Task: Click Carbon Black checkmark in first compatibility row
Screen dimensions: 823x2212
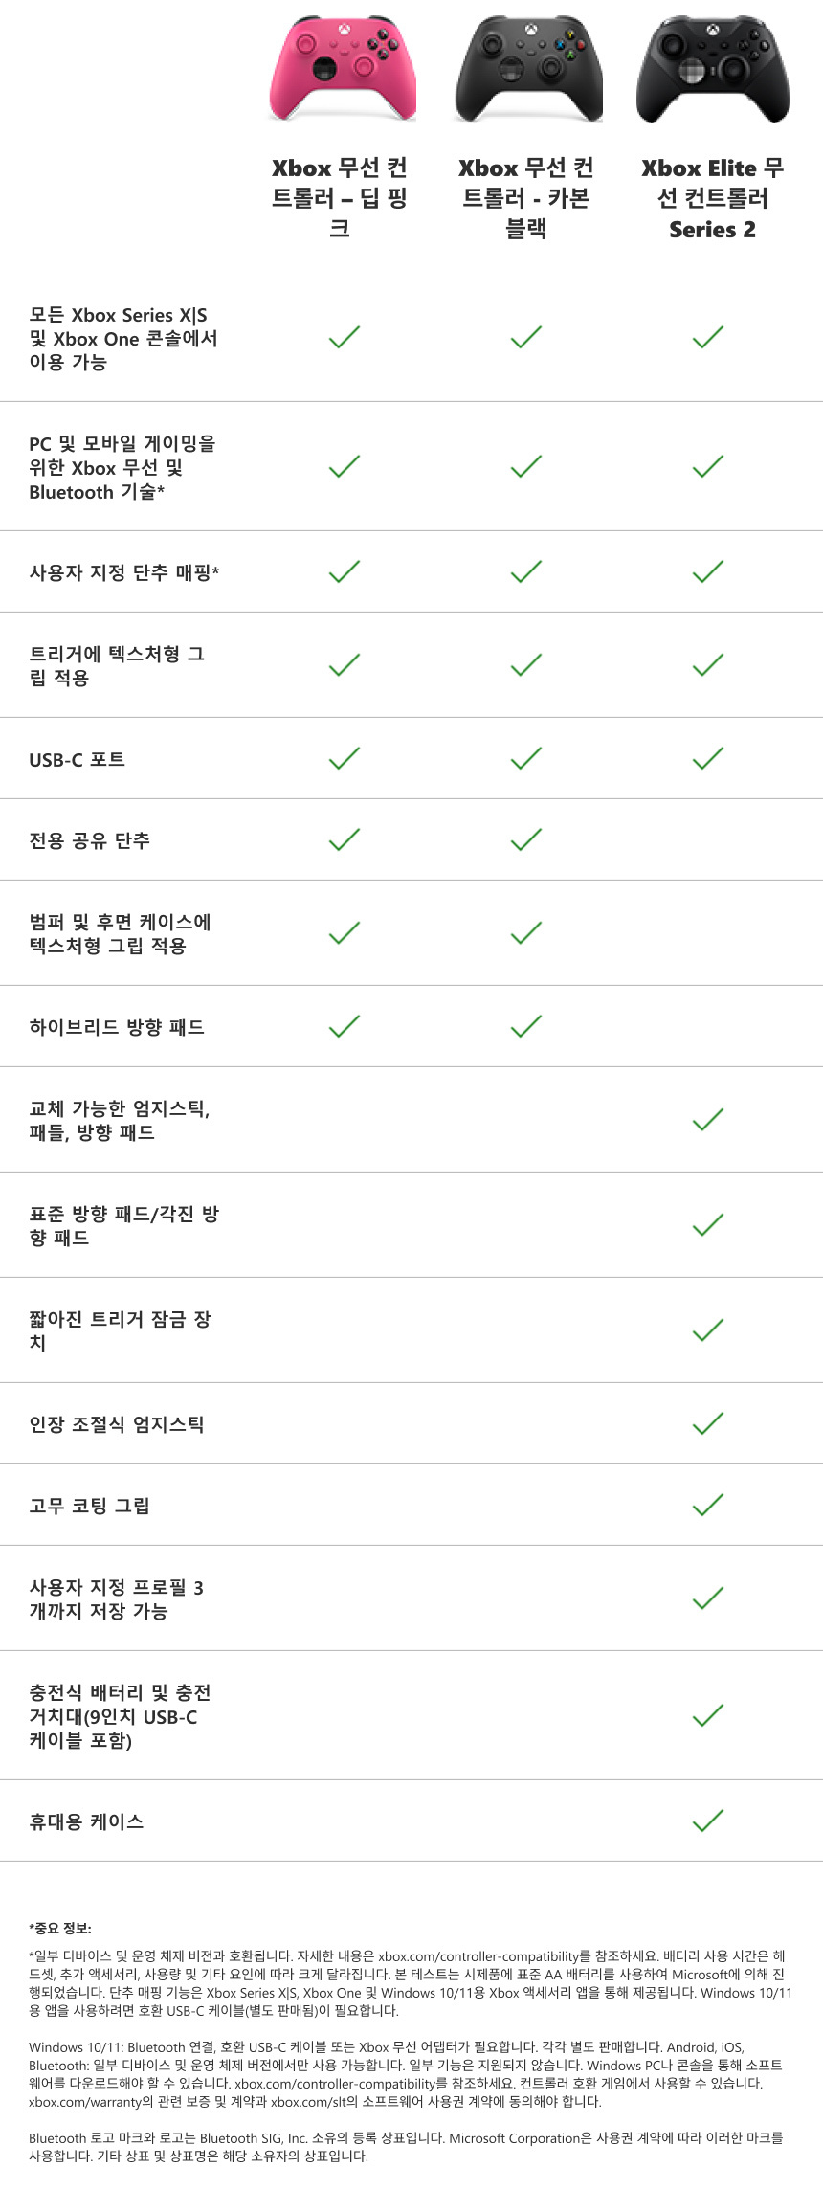Action: [x=526, y=337]
